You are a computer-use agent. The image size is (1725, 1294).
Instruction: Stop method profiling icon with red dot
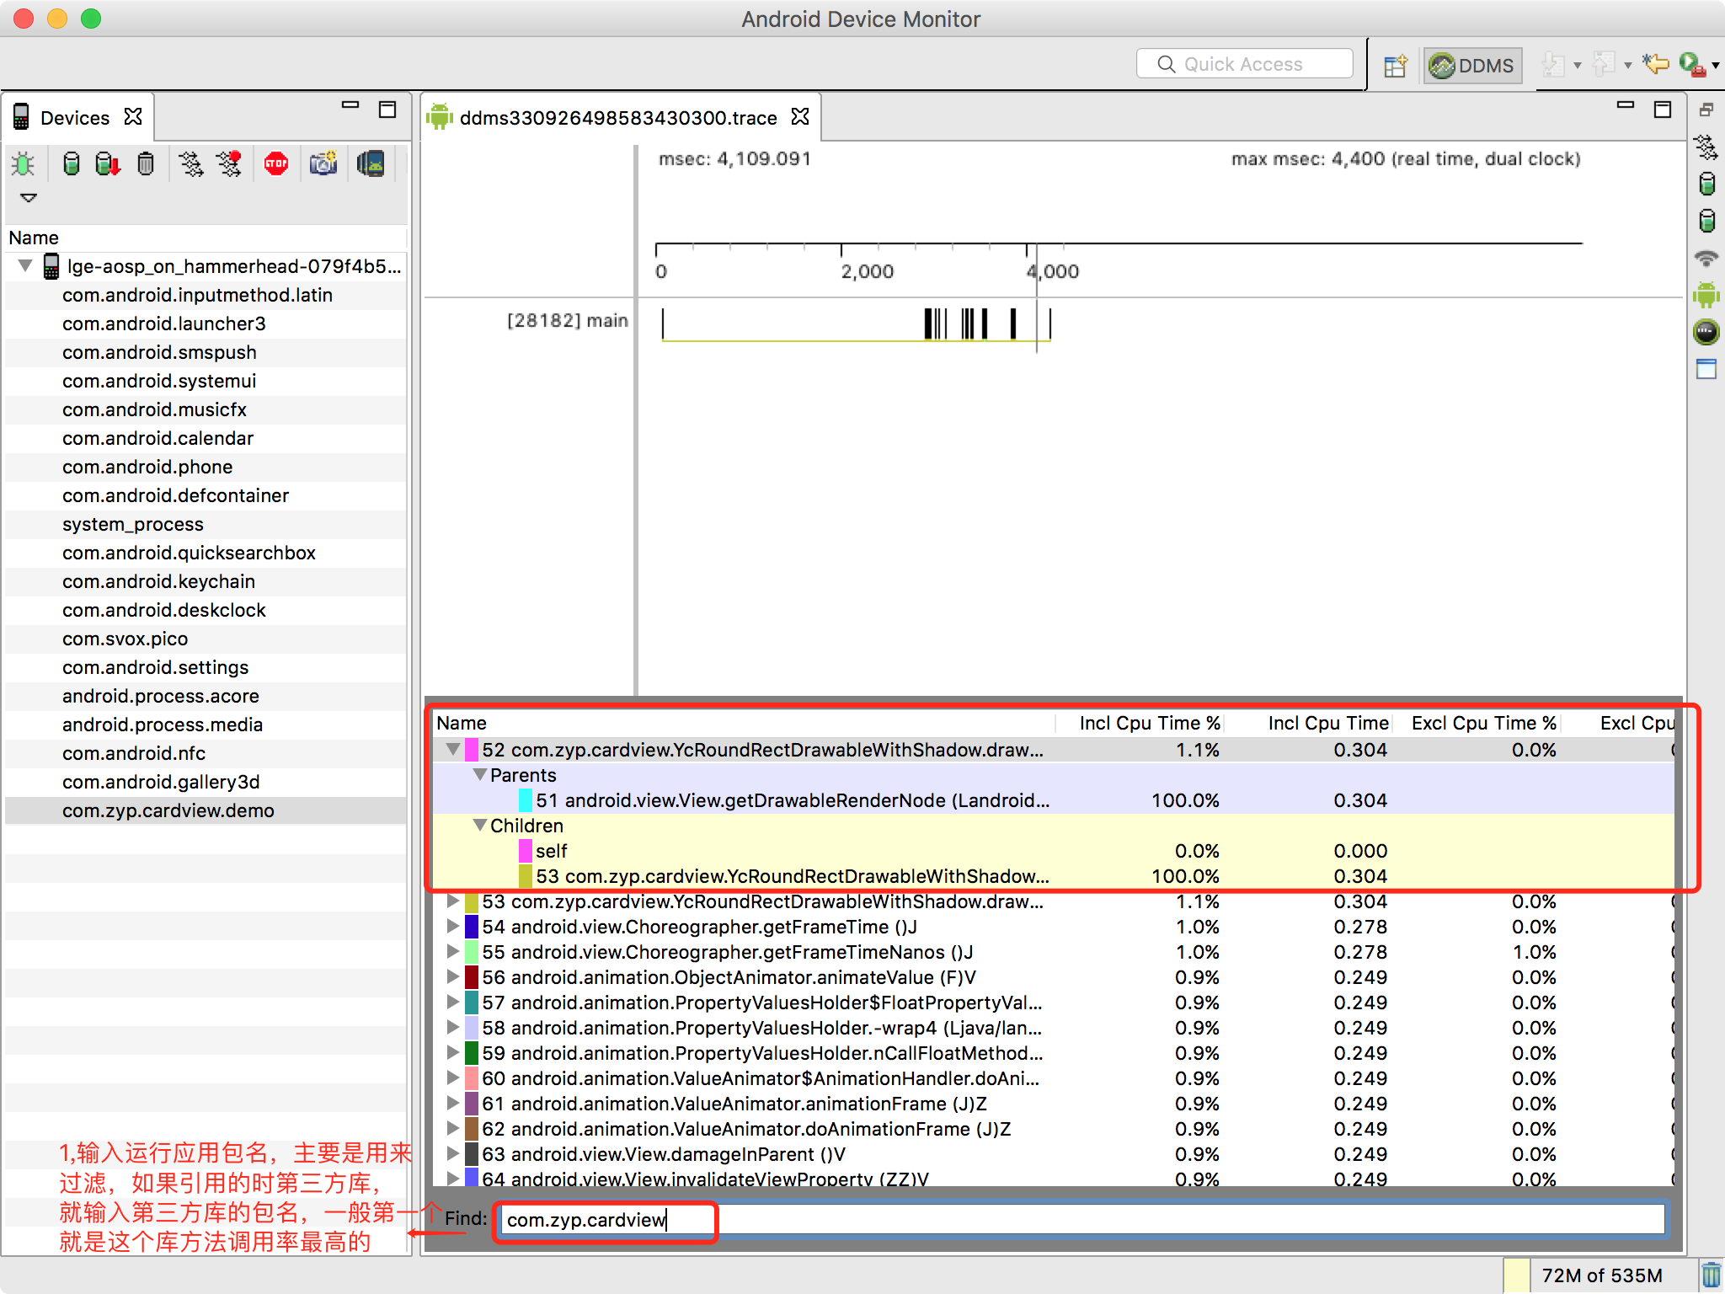(230, 163)
